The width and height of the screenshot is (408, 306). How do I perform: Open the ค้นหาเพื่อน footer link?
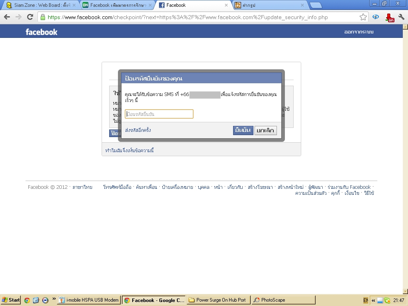click(x=147, y=187)
